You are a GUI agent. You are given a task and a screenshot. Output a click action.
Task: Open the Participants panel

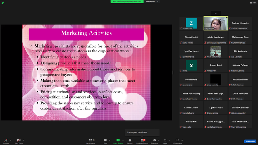[x=90, y=141]
